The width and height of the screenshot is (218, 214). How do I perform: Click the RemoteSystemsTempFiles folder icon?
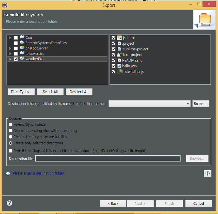tap(22, 43)
